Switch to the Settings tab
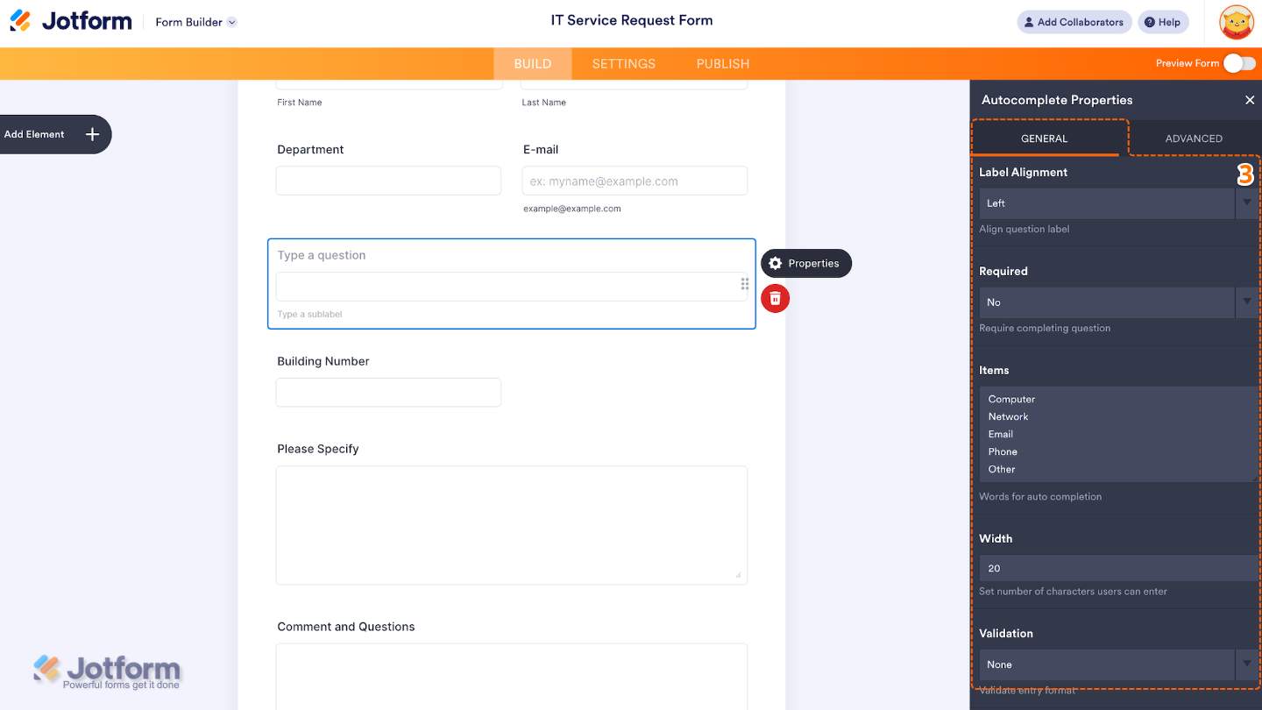 [623, 63]
